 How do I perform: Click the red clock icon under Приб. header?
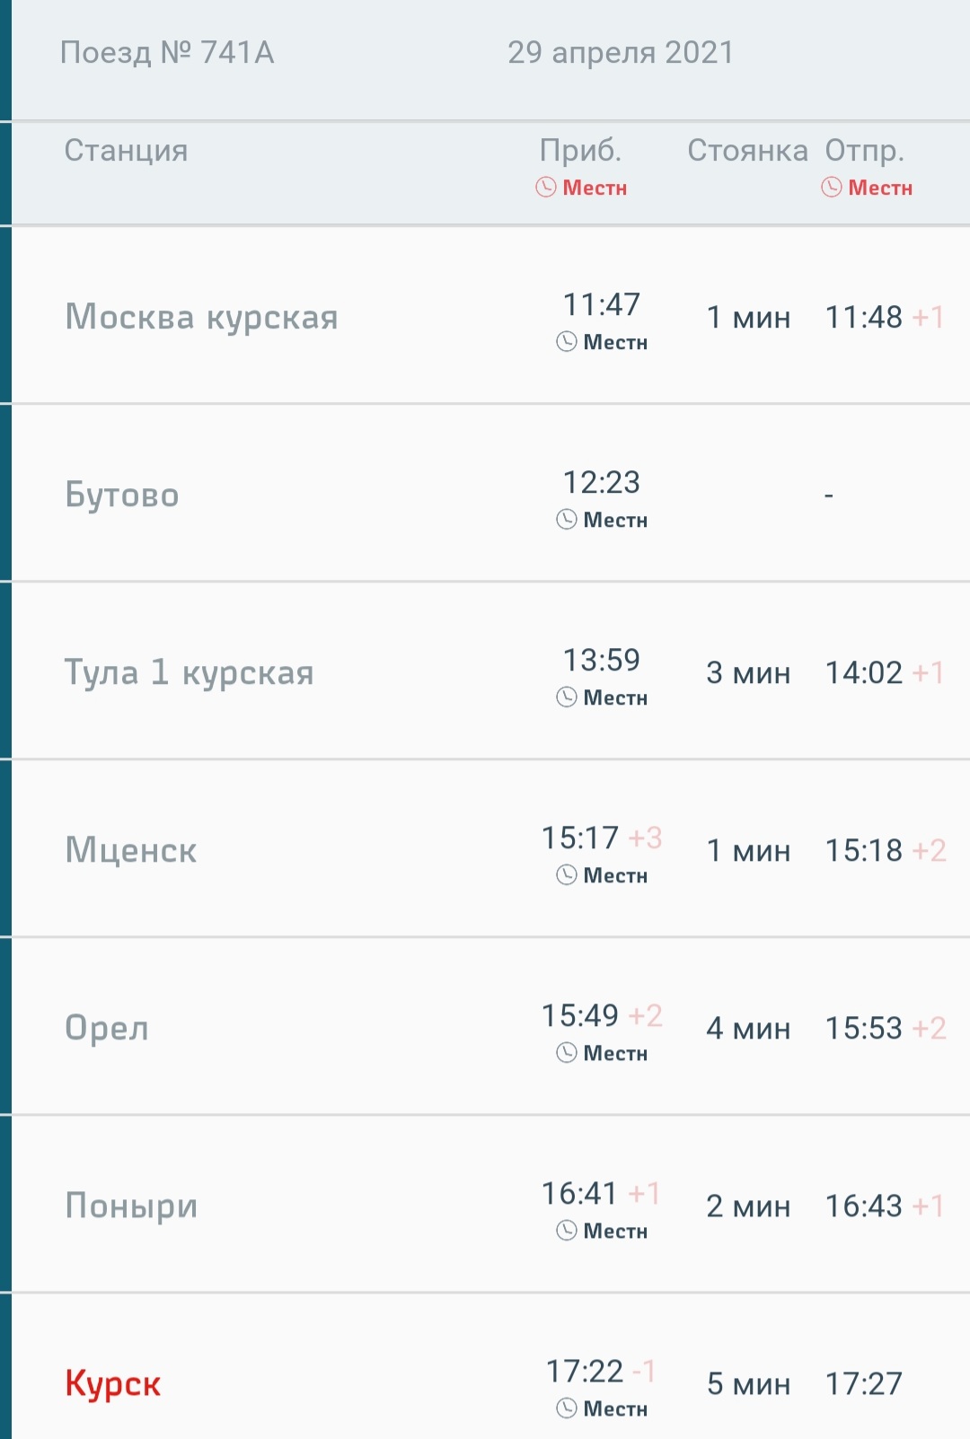[546, 187]
